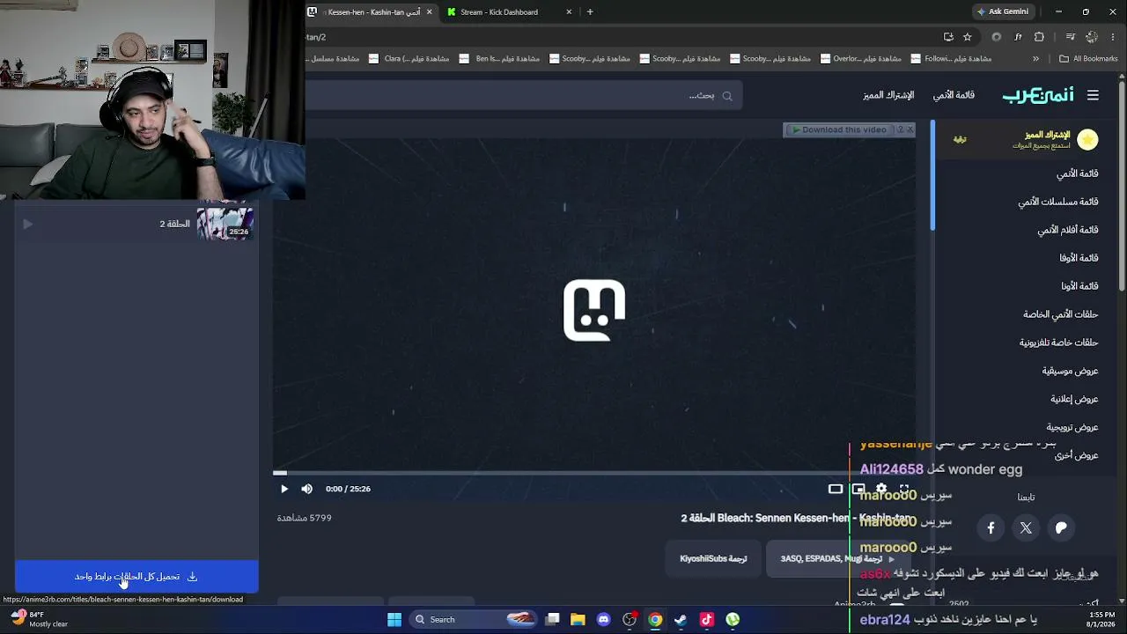Image resolution: width=1127 pixels, height=634 pixels.
Task: Open the taskbar weather widget
Action: click(x=40, y=619)
